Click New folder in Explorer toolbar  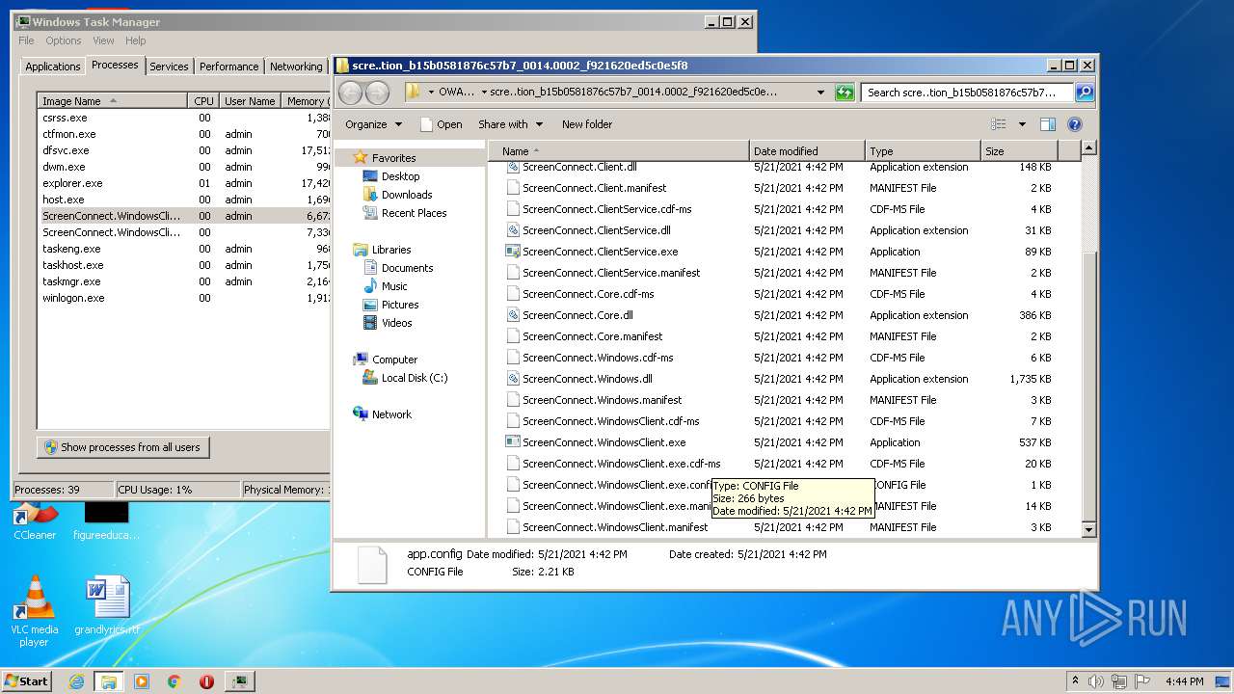587,124
